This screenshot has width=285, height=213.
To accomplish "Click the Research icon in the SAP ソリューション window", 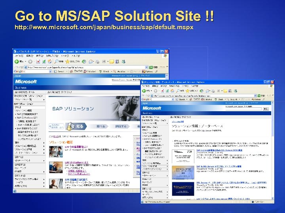I will point(117,62).
